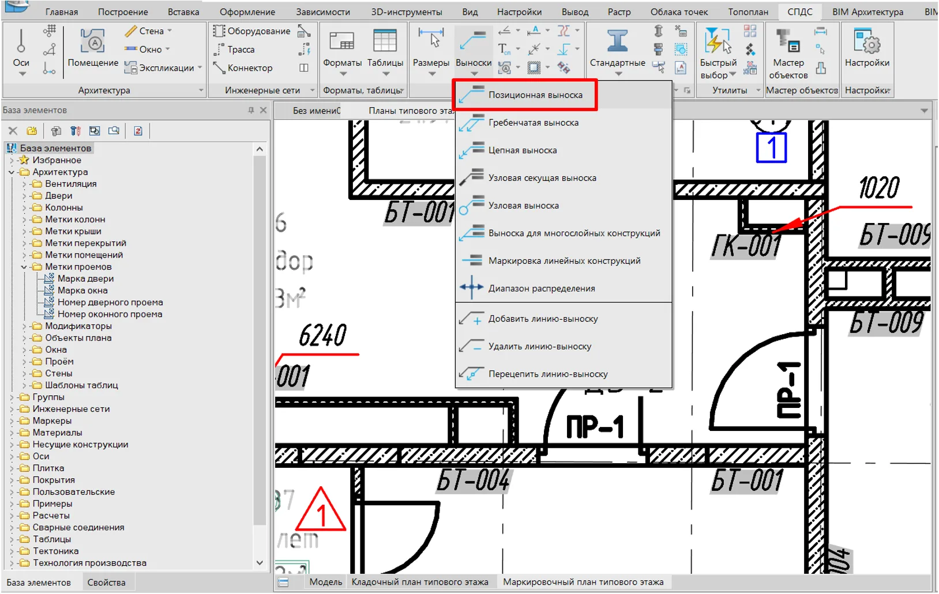Open Стандартные (Standard parts) icon
The image size is (939, 594).
coord(617,43)
